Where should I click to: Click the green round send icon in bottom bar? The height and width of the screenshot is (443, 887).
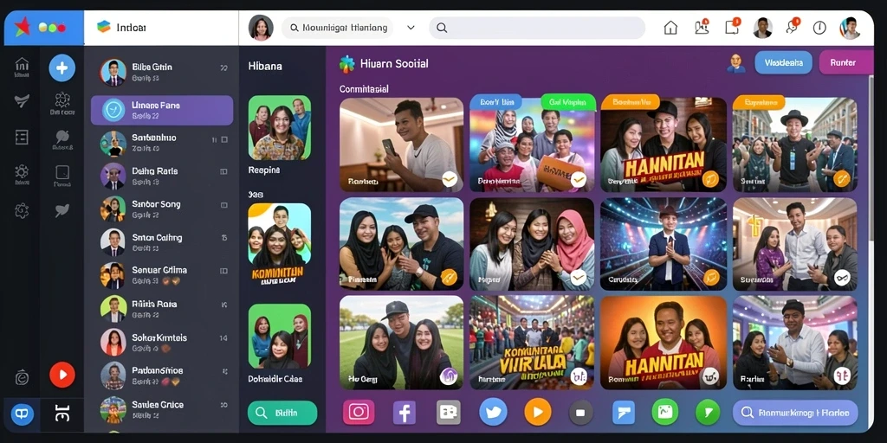pyautogui.click(x=707, y=413)
